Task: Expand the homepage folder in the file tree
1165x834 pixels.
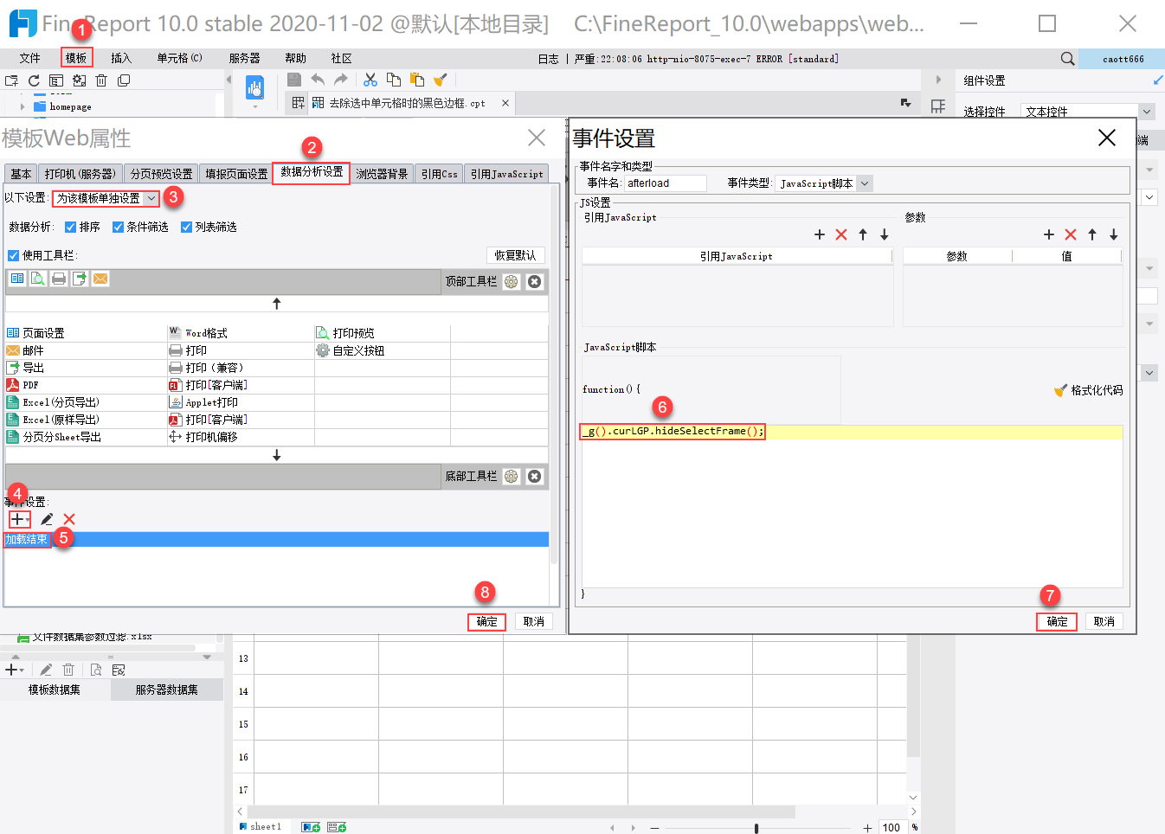Action: pyautogui.click(x=23, y=107)
